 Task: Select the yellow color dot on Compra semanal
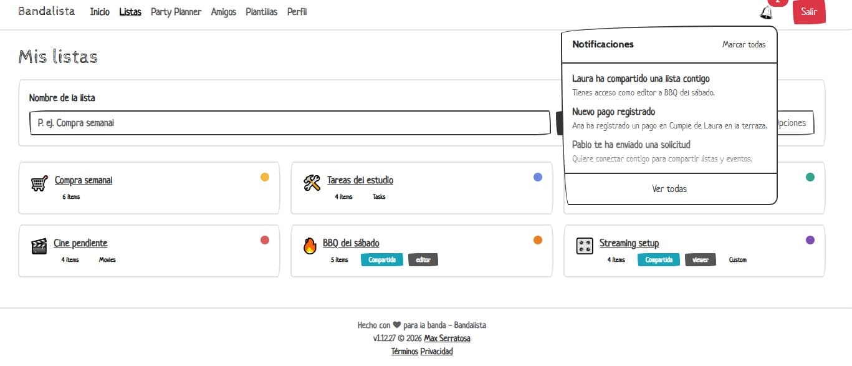point(265,177)
